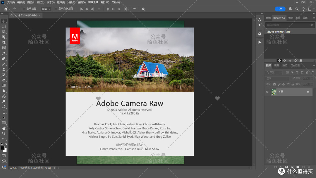Click the blue 共享 share button
This screenshot has height=178, width=316.
point(280,9)
